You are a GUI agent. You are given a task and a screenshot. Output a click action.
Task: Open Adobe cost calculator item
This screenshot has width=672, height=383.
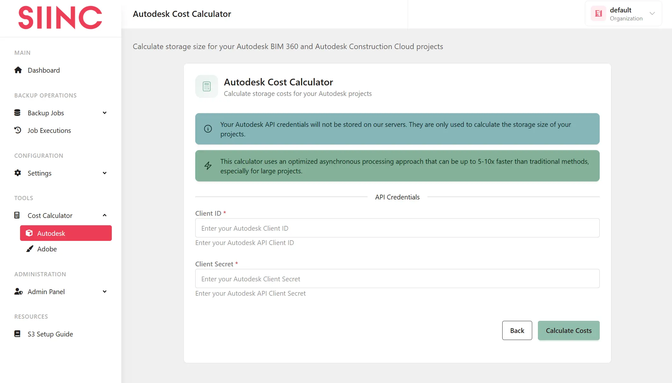point(47,249)
